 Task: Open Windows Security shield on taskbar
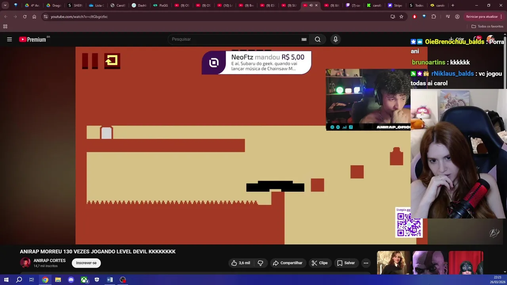point(97,280)
